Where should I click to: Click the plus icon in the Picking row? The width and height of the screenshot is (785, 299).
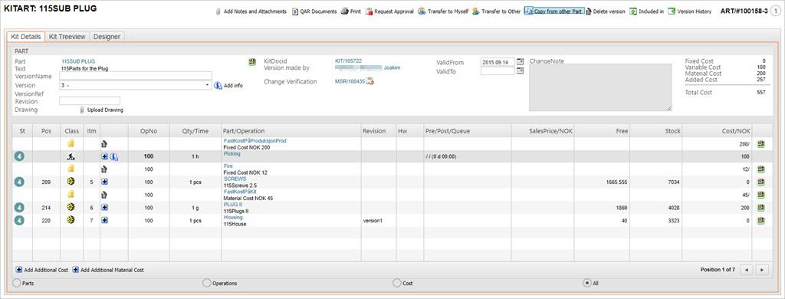[x=104, y=156]
